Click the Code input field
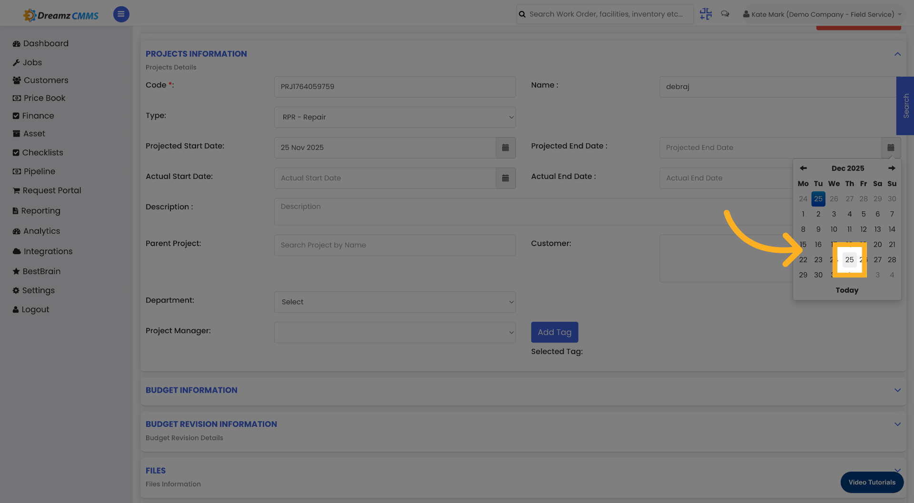 (395, 87)
